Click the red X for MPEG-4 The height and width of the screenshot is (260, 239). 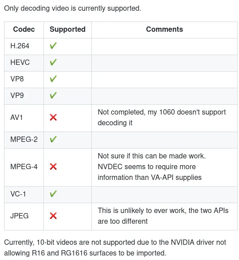[53, 166]
